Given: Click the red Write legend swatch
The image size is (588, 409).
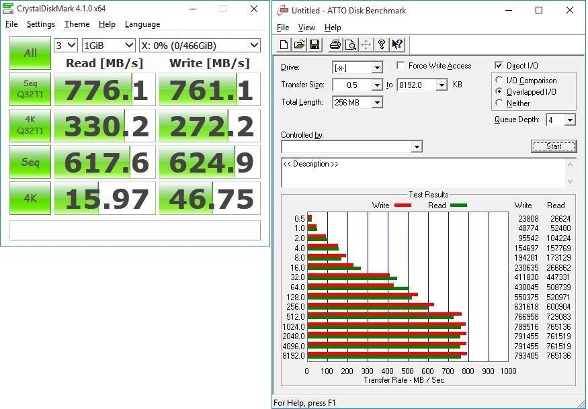Looking at the screenshot, I should [x=403, y=206].
